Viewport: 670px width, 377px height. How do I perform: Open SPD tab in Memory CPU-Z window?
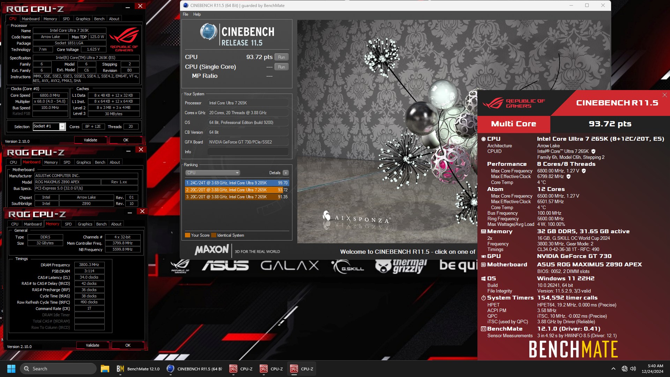(x=68, y=224)
